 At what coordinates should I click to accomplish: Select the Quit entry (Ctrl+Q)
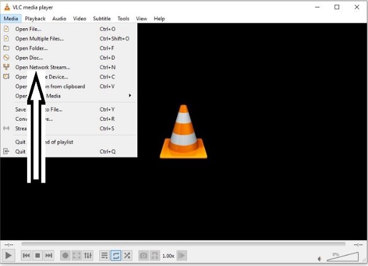[69, 151]
